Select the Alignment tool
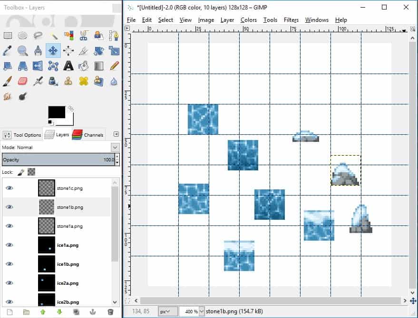 point(68,51)
